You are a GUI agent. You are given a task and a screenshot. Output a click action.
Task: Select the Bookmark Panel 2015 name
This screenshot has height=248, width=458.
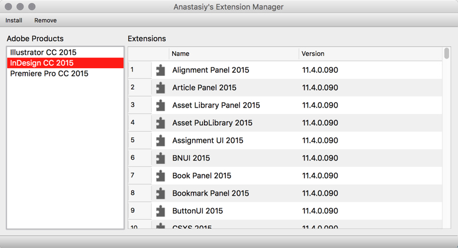tap(210, 193)
